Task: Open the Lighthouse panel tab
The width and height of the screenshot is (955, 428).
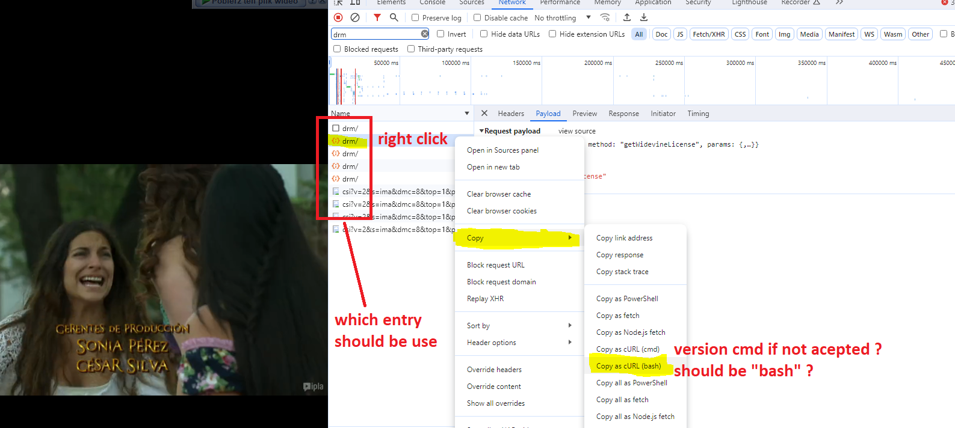Action: [750, 2]
